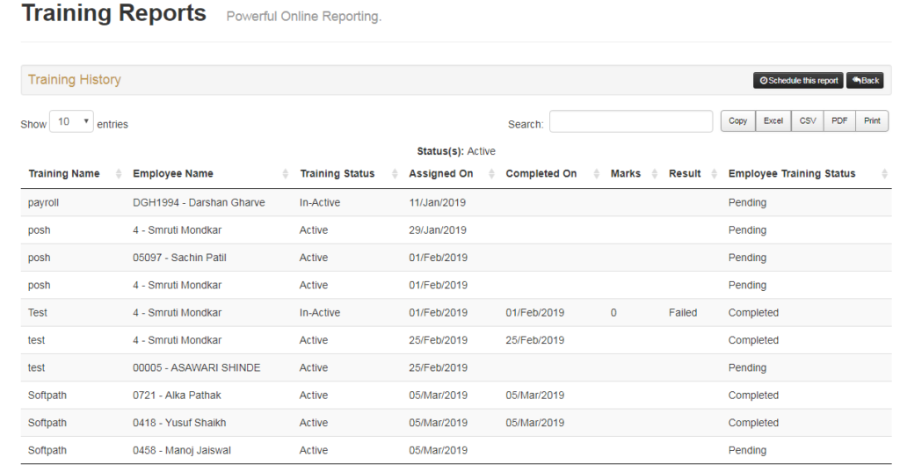Sort by Assigned On column arrows
Image resolution: width=900 pixels, height=465 pixels.
[x=491, y=173]
